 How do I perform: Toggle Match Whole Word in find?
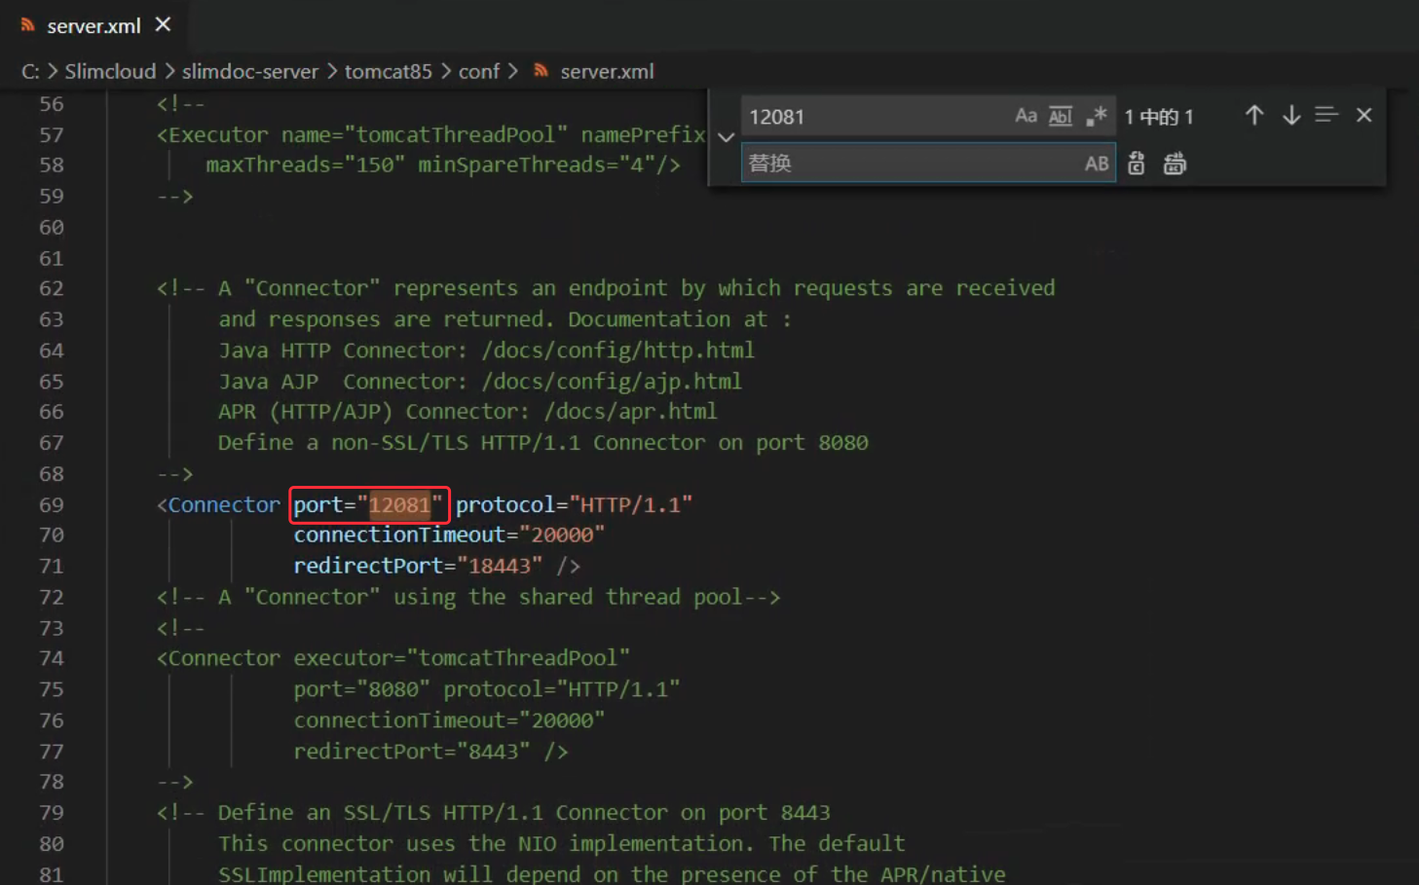tap(1060, 116)
